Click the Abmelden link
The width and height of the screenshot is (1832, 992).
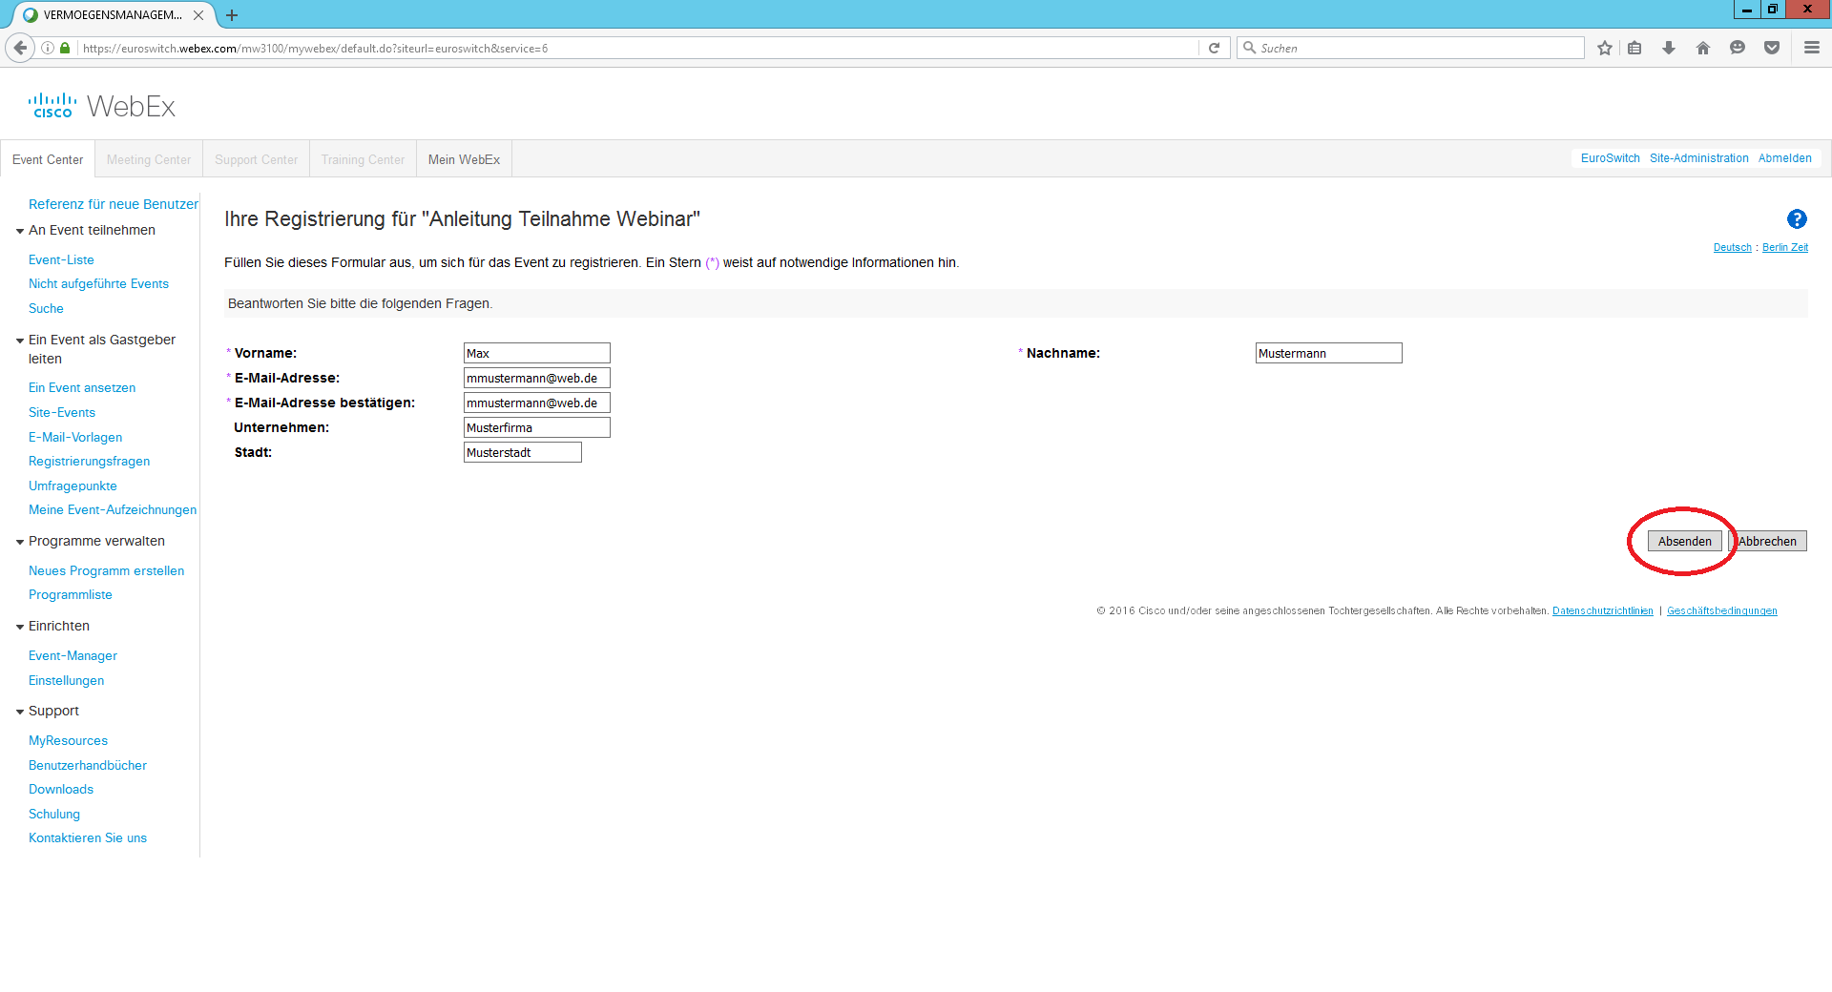(1784, 158)
